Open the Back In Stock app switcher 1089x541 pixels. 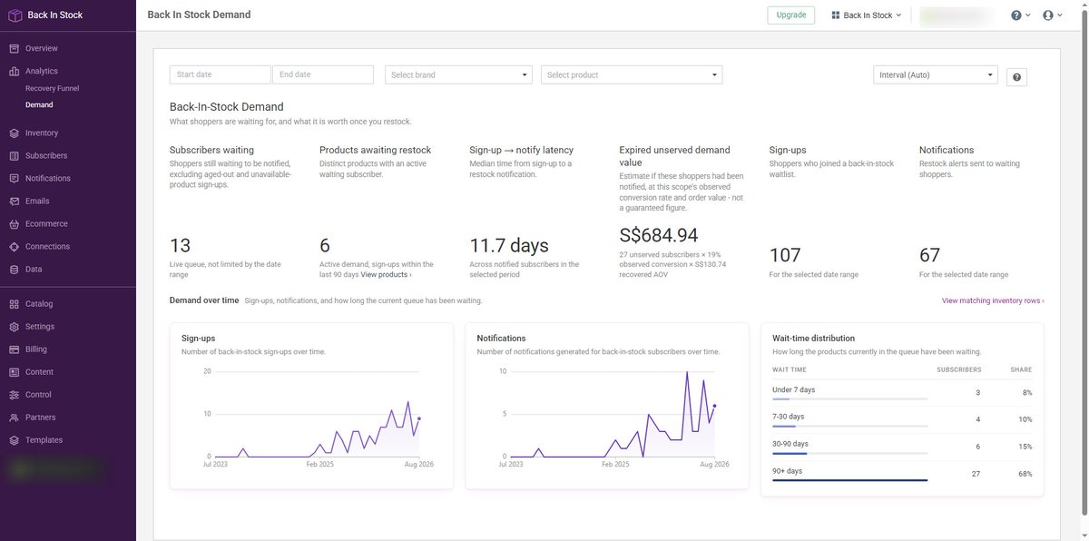[x=867, y=15]
